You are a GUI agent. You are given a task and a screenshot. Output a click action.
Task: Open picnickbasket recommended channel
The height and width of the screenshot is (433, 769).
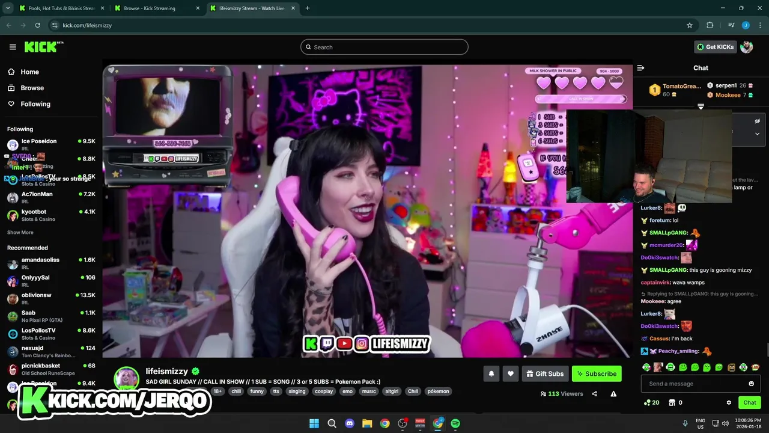pos(51,369)
